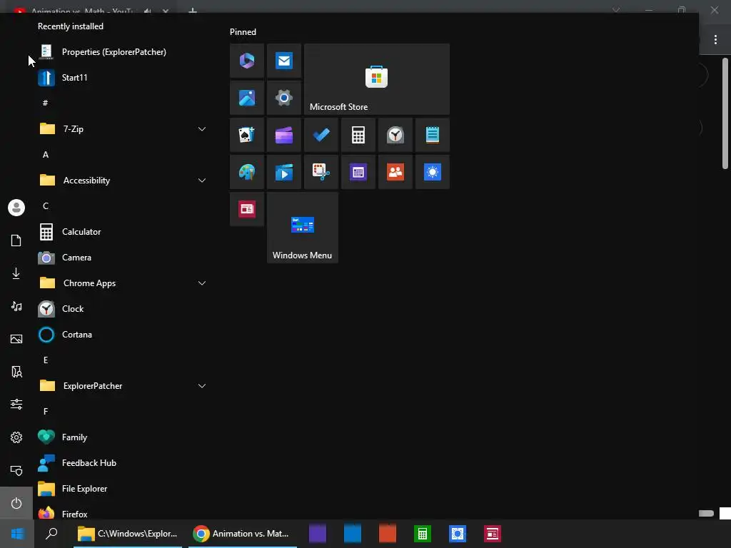Open the Weather sun pinned tile

tap(433, 173)
